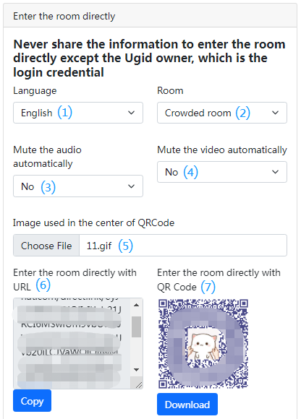Viewport: 301px width, 419px height.
Task: Click the chevron arrow of Room select
Action: 276,113
